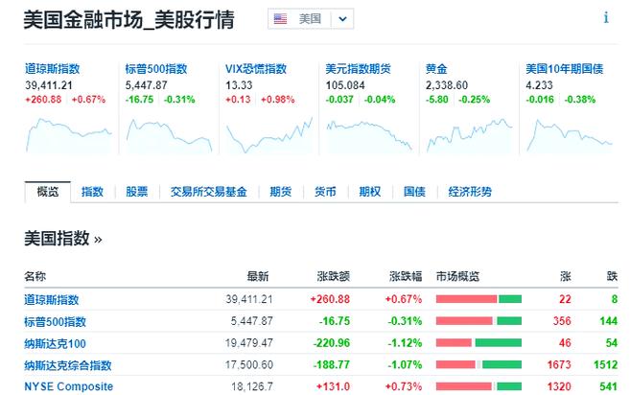Screen dimensions: 630x395
Task: Switch to the 国债 tab
Action: (414, 192)
